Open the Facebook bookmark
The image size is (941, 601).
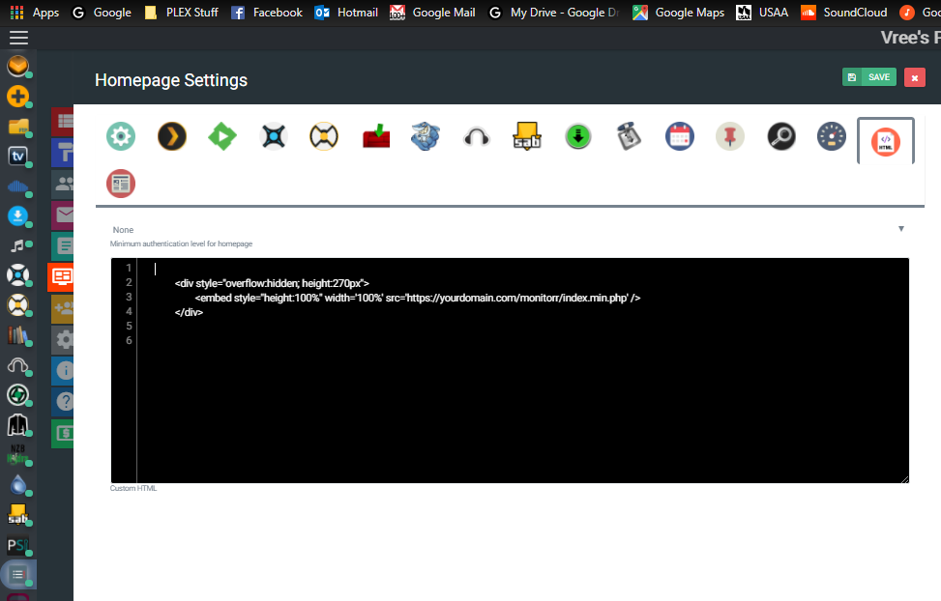click(266, 12)
